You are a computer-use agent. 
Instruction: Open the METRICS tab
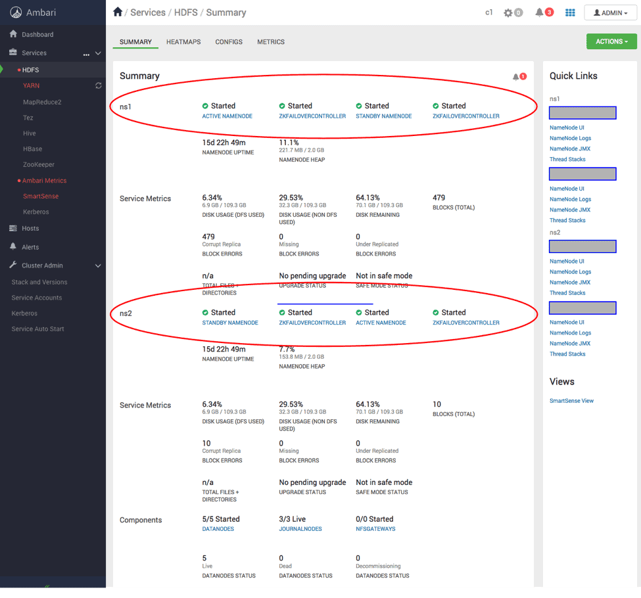271,42
